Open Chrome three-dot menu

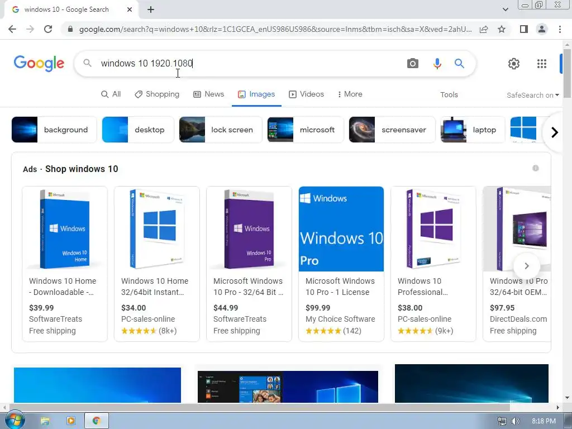point(560,29)
